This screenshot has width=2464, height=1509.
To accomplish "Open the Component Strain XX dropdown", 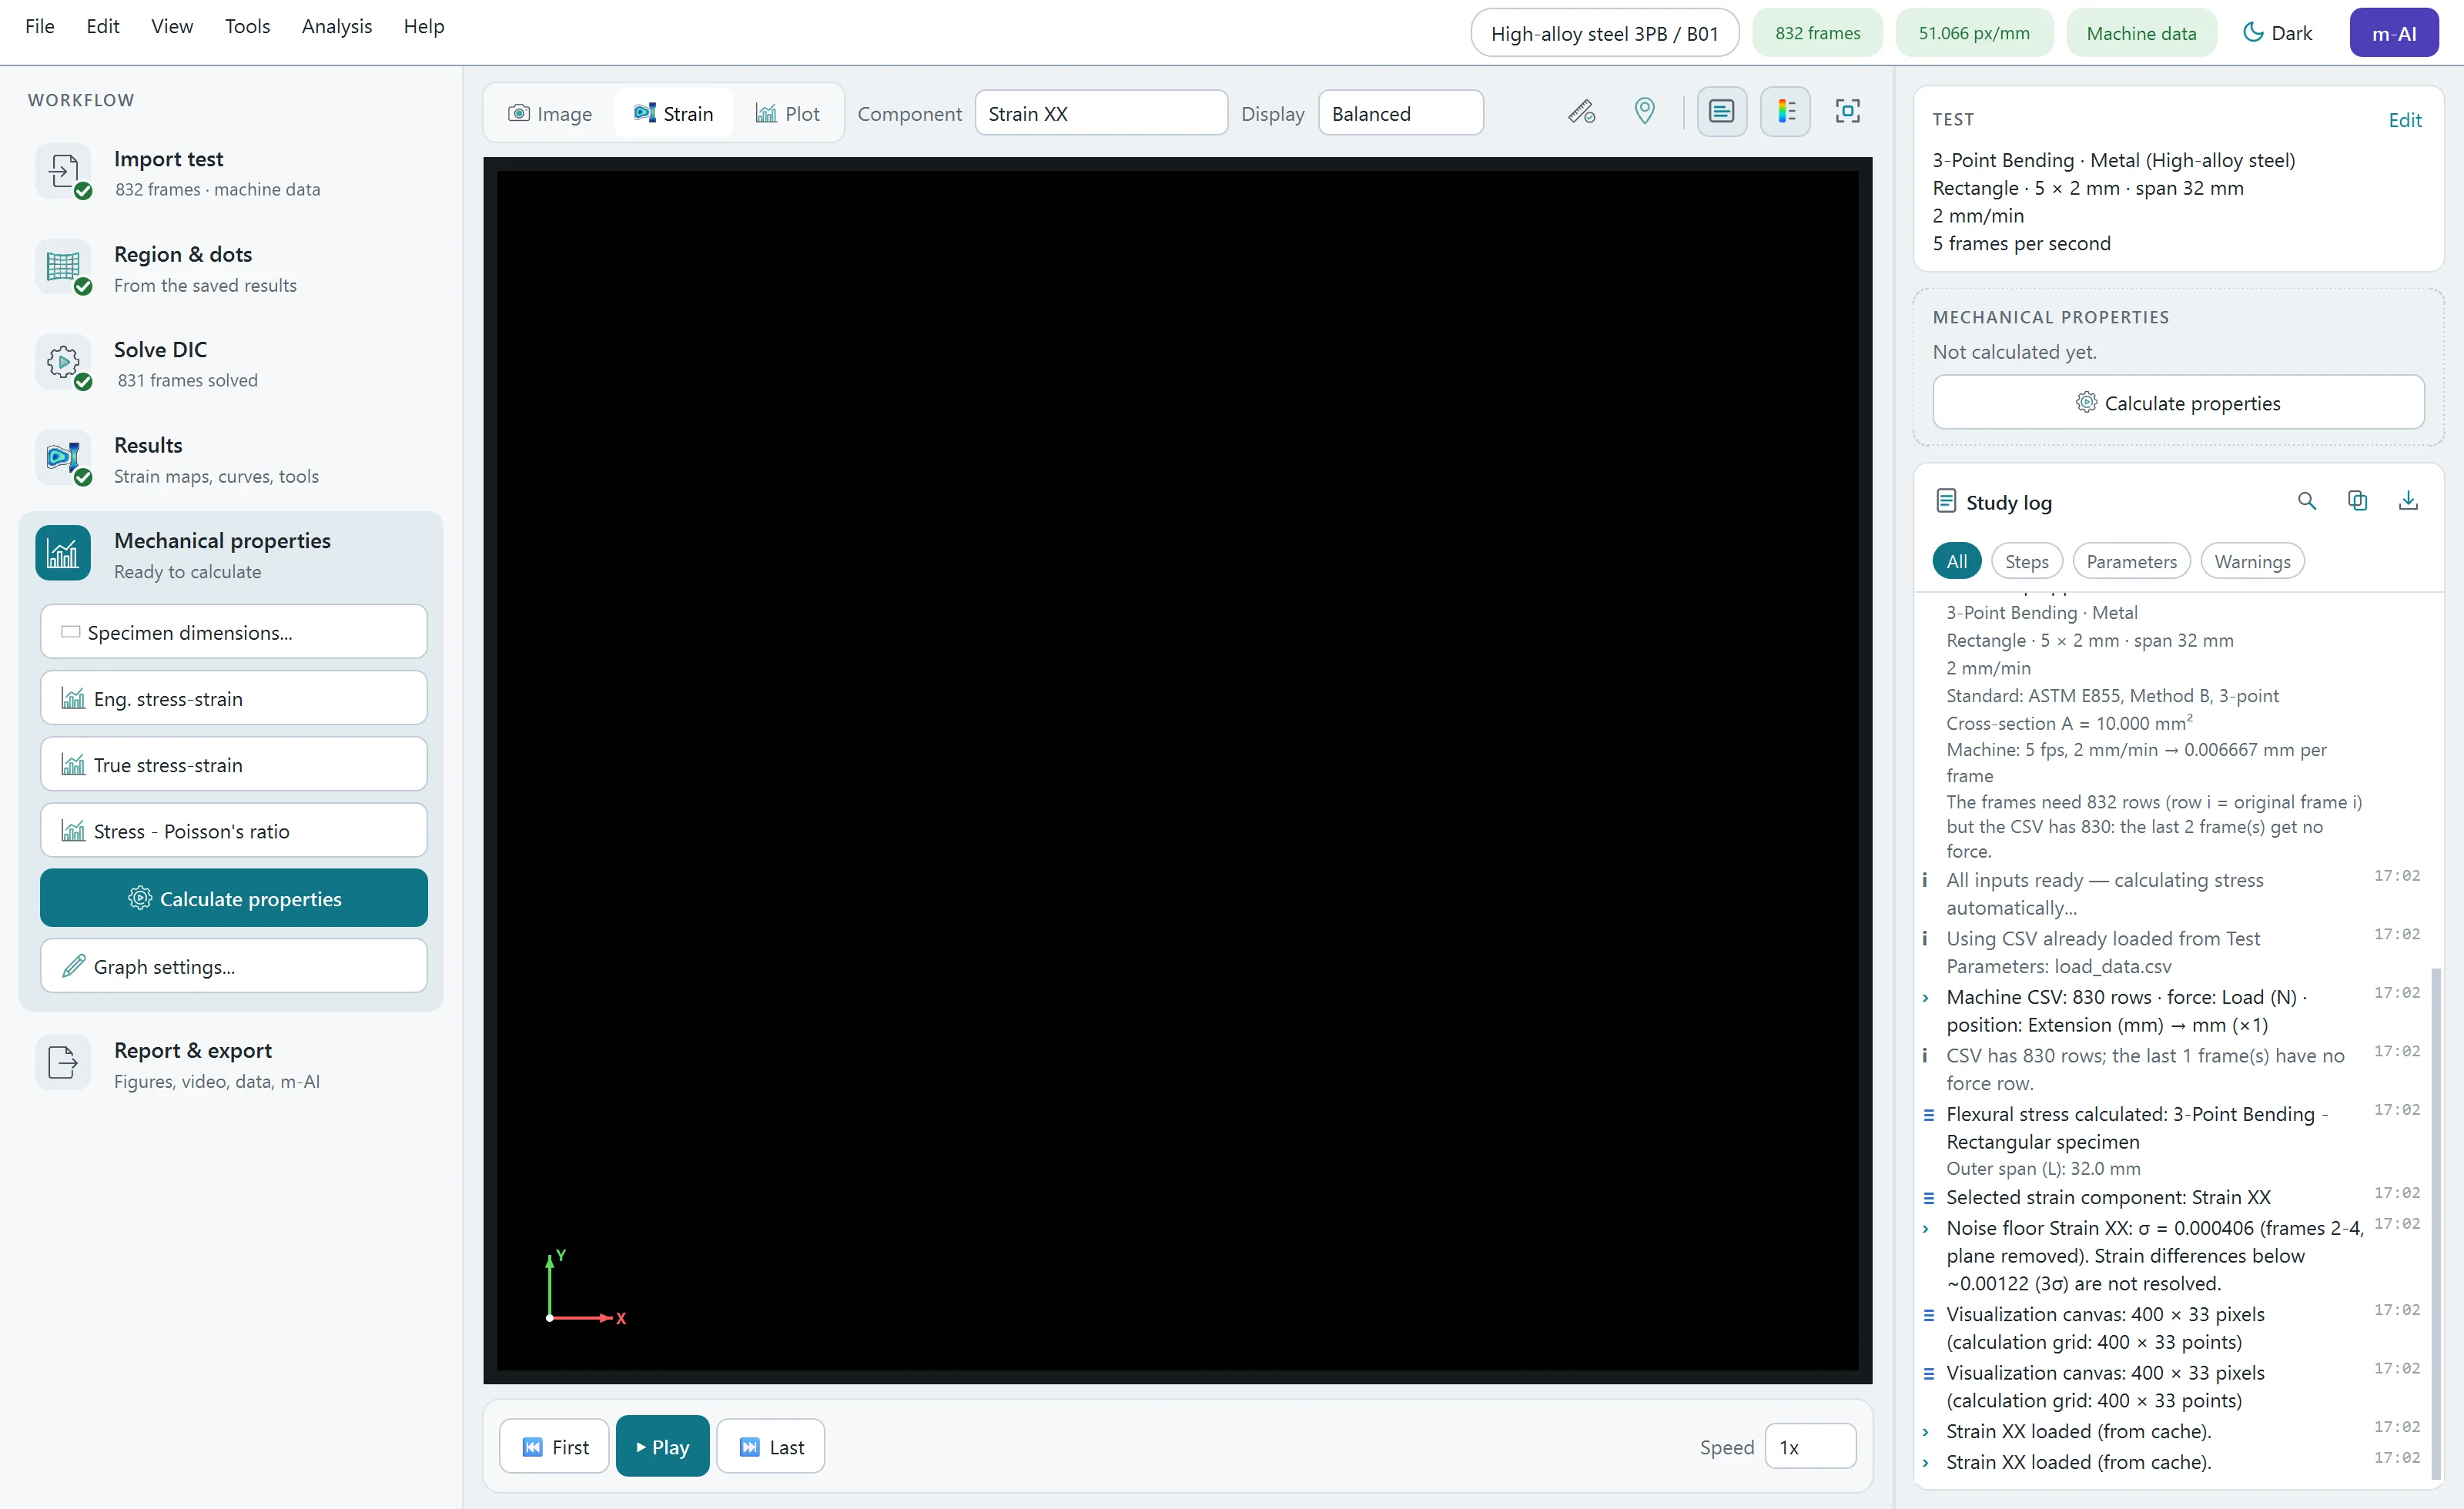I will (x=1101, y=113).
